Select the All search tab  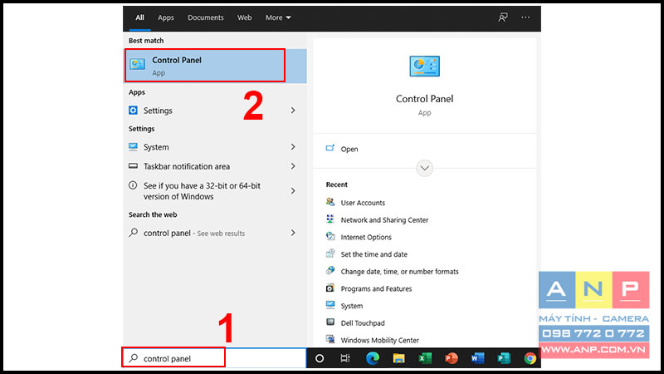coord(139,17)
